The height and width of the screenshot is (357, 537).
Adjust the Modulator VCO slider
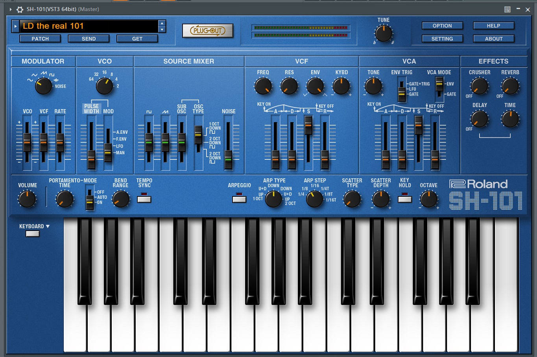click(x=27, y=142)
